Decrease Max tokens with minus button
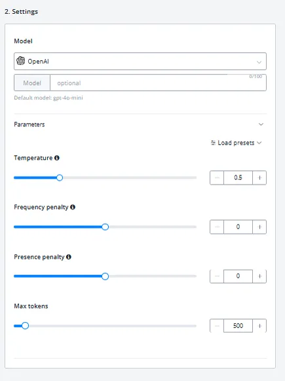This screenshot has width=285, height=381. (x=217, y=326)
